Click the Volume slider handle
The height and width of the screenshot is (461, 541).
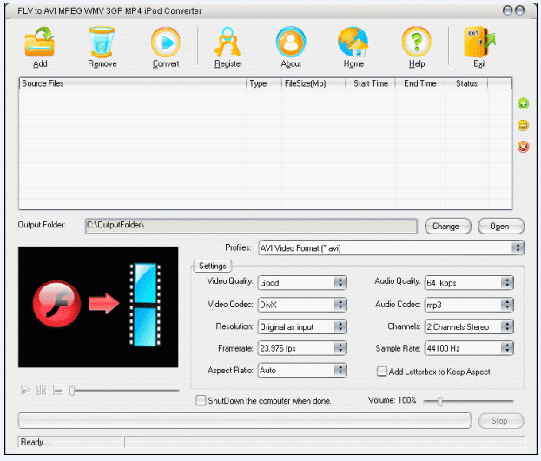(439, 401)
